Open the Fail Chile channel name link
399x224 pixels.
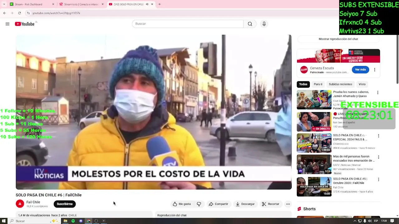[x=33, y=202]
